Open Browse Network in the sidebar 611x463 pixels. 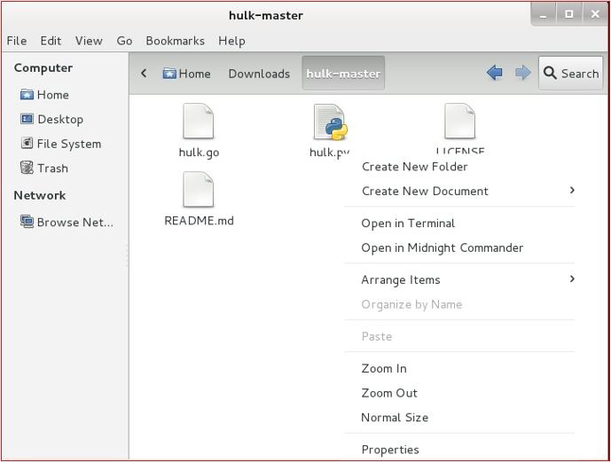(67, 222)
